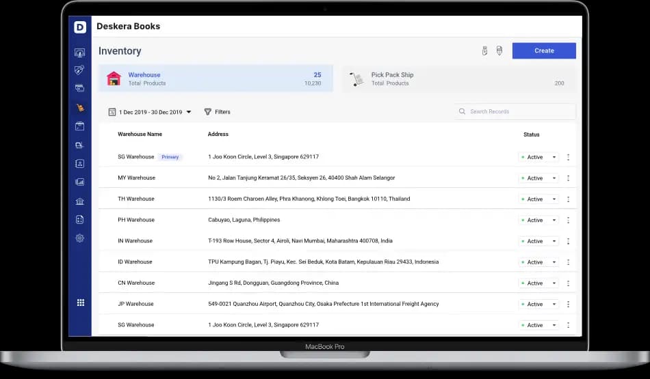Click the Deskera D logo
Screen dimensions: 650x379
80,27
